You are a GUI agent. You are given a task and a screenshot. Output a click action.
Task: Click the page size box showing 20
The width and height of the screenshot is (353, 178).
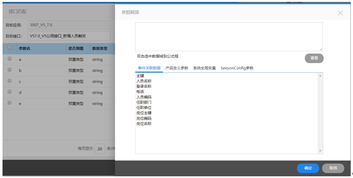(100, 149)
